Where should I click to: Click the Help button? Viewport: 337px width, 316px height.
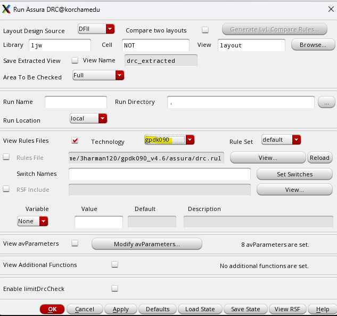point(323,309)
